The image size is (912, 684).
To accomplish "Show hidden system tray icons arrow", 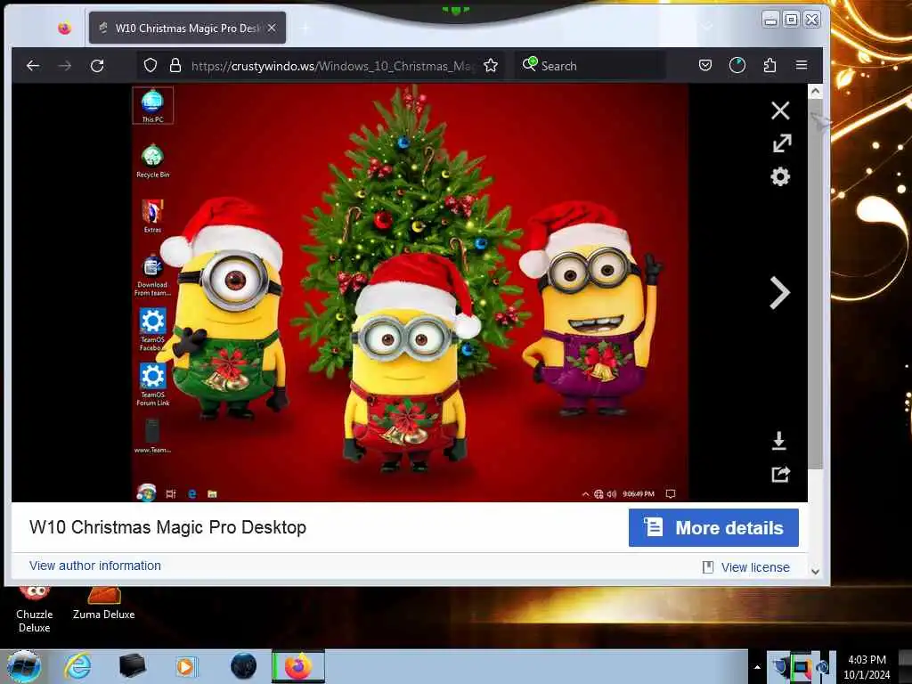I will [757, 667].
